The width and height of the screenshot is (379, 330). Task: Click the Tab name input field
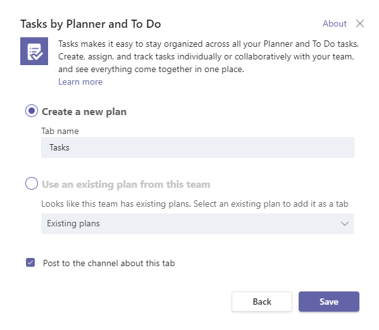click(197, 147)
